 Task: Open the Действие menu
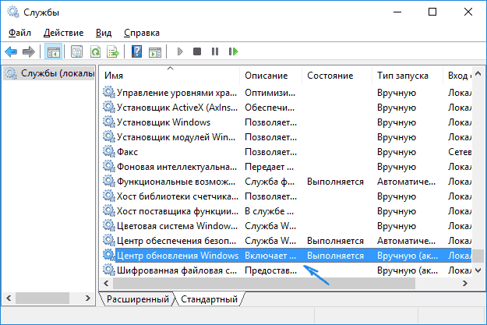click(63, 33)
